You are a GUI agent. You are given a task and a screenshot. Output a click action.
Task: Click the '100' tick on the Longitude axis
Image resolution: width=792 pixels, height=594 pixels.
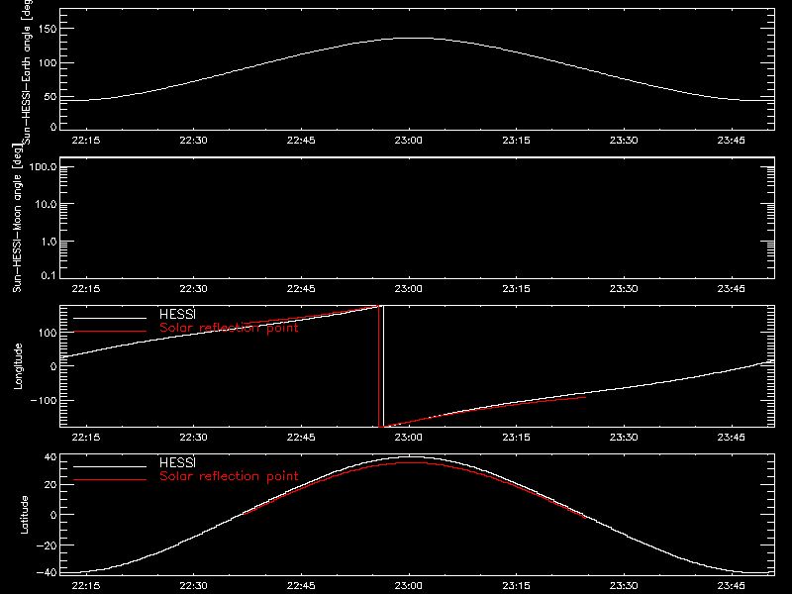coord(48,333)
